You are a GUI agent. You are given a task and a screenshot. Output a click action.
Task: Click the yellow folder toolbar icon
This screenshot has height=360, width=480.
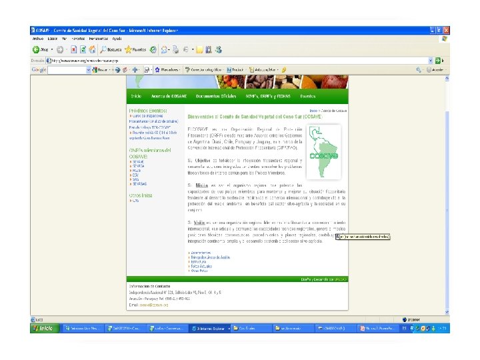[x=199, y=49]
